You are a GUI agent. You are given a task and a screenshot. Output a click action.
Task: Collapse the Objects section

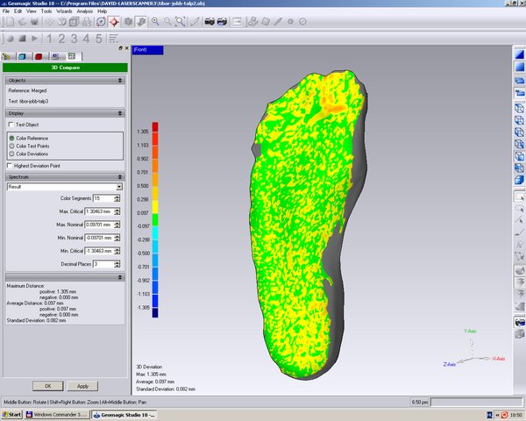point(120,80)
